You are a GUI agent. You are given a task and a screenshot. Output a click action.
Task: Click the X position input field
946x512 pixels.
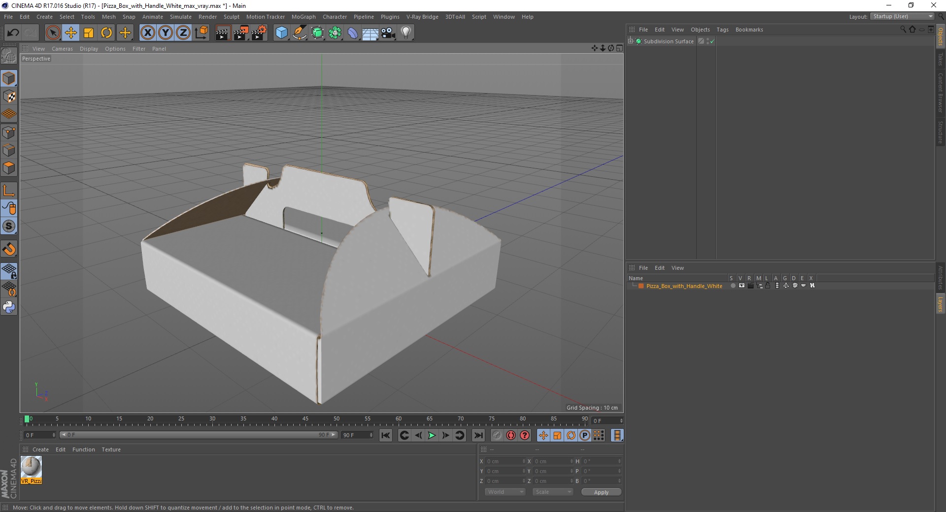(x=505, y=461)
